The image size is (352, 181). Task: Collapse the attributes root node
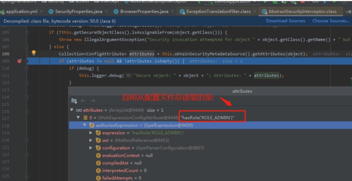(72, 110)
